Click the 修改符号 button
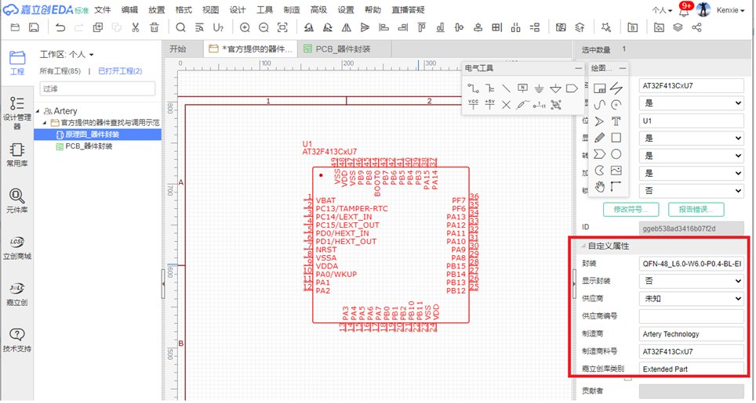 [x=630, y=210]
